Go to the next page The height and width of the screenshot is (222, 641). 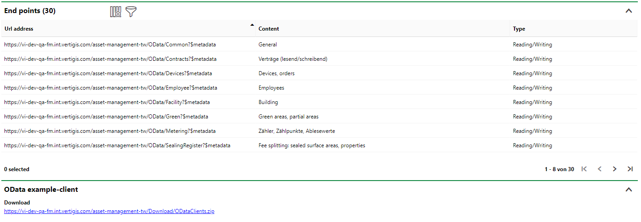(615, 169)
